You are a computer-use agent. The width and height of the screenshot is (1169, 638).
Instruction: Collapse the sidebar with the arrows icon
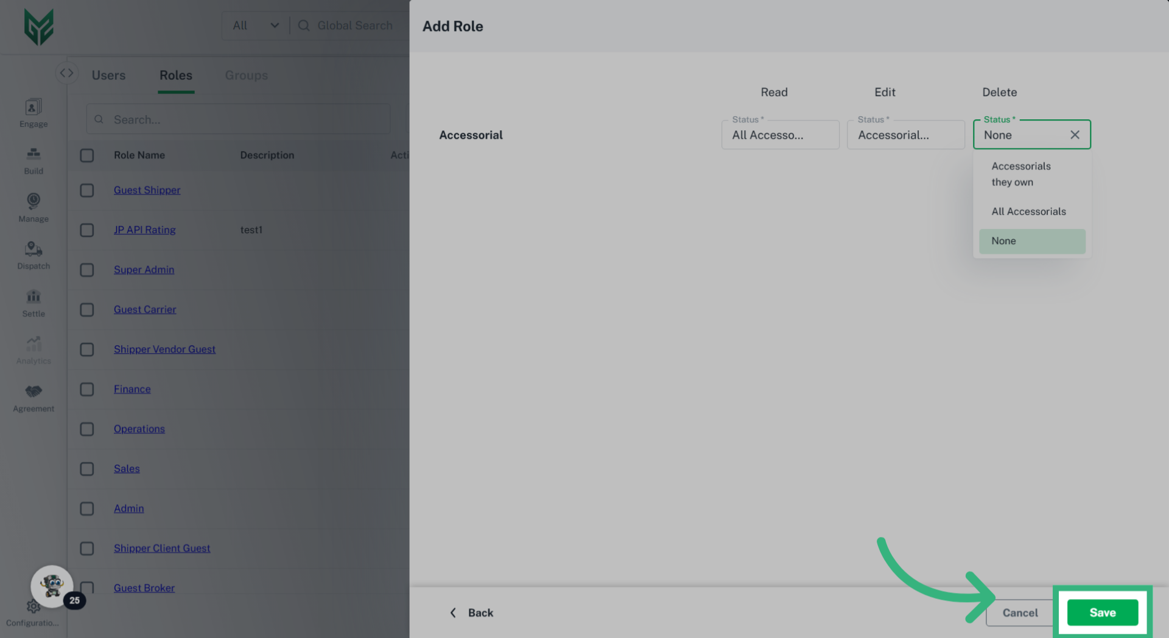(x=66, y=73)
